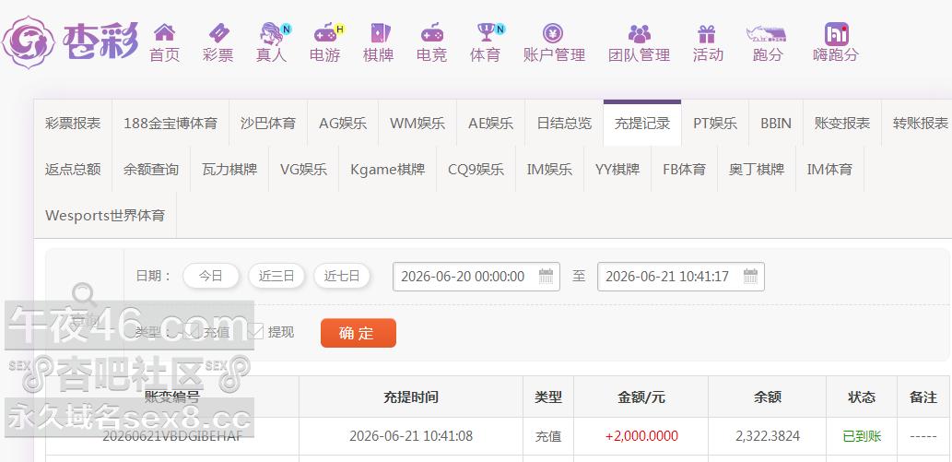Switch to the 返点总额 tab
952x462 pixels.
(x=73, y=169)
